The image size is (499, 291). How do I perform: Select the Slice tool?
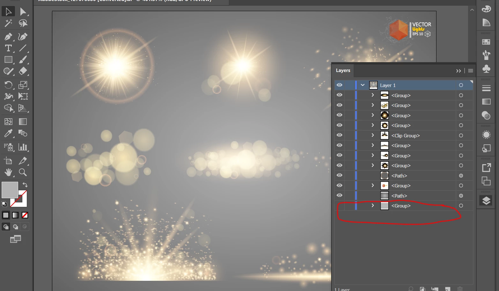tap(23, 161)
